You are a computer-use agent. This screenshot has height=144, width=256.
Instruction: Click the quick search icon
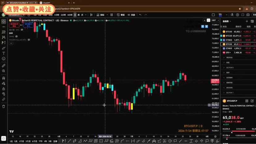pos(232,15)
